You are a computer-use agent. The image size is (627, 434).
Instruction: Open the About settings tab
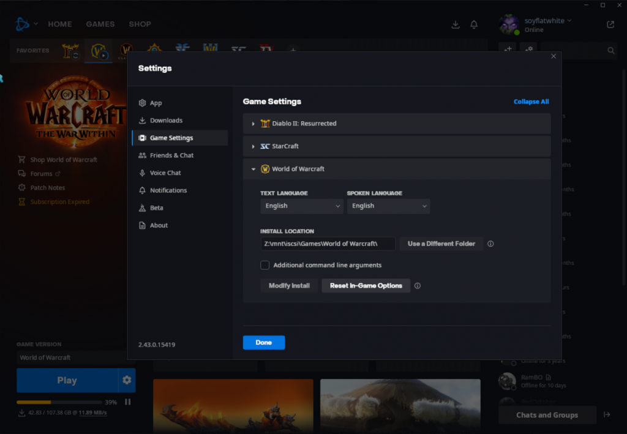click(x=179, y=225)
